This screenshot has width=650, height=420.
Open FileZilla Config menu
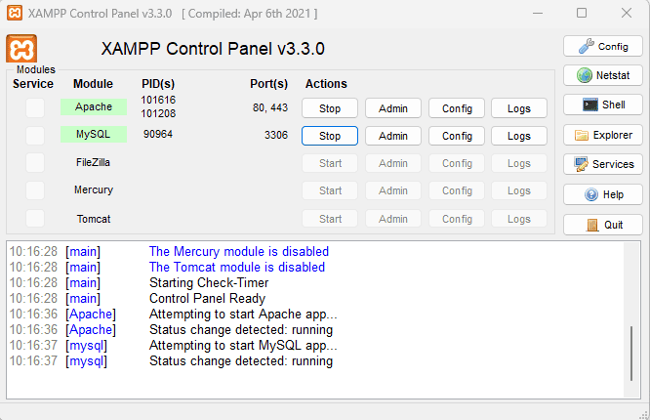[x=457, y=163]
